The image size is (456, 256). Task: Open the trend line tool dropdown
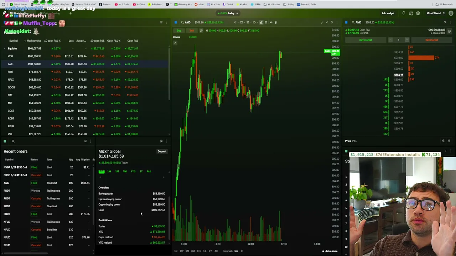tap(236, 22)
